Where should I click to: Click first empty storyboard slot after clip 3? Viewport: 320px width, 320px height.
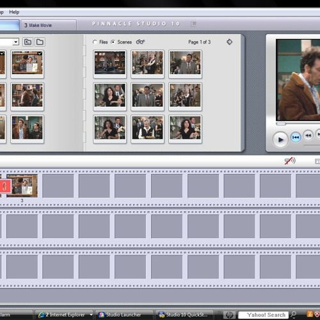[58, 186]
